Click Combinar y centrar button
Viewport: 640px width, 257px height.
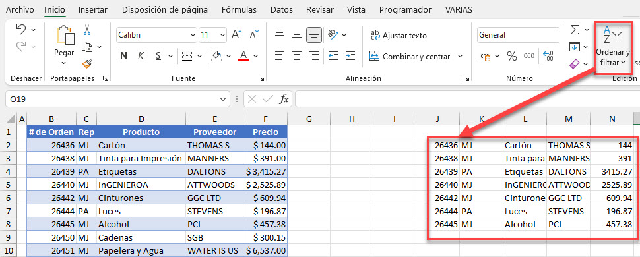pos(410,57)
